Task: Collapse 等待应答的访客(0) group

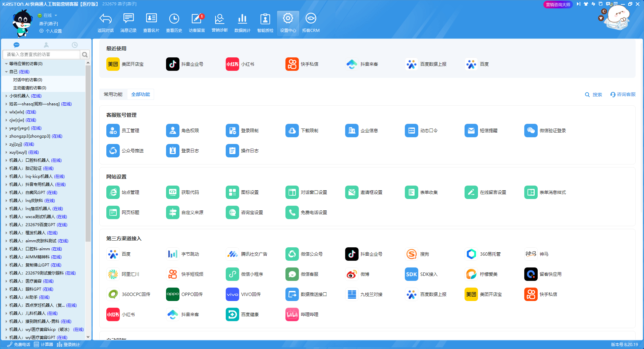Action: click(6, 64)
